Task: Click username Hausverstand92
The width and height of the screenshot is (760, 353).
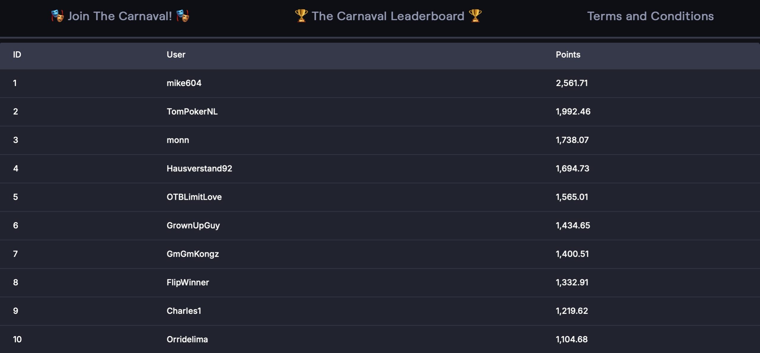Action: [199, 169]
